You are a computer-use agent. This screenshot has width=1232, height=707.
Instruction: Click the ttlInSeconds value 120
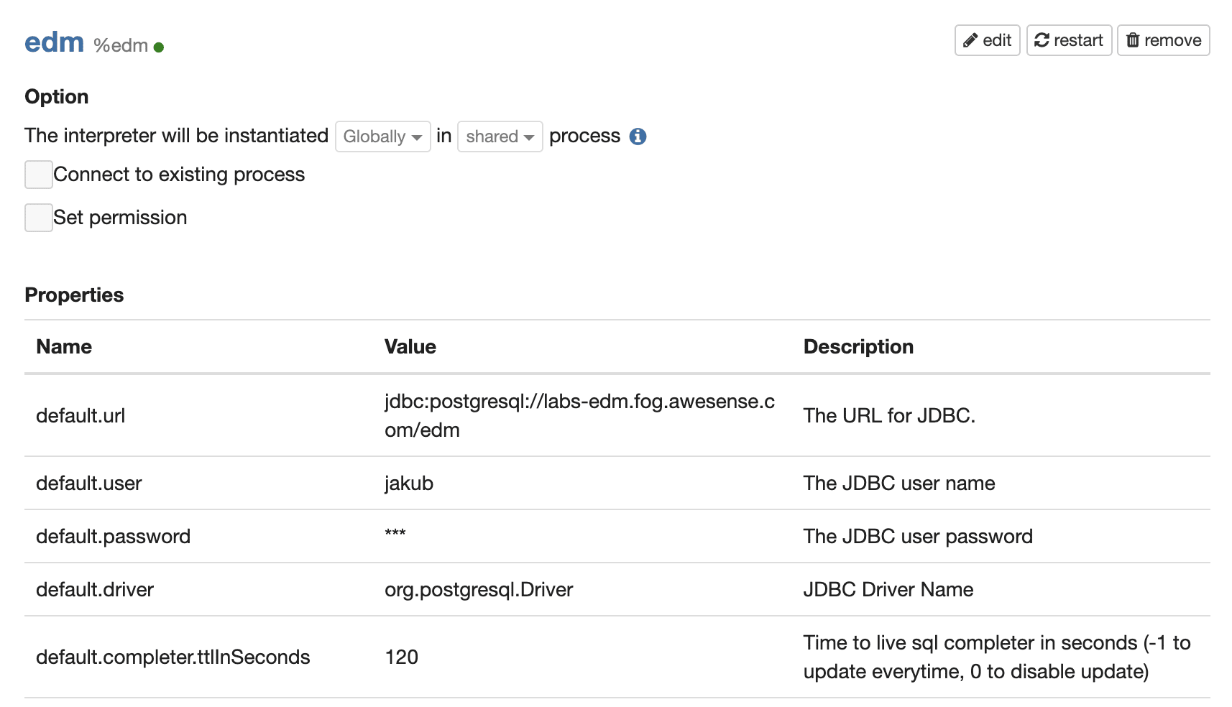coord(402,657)
